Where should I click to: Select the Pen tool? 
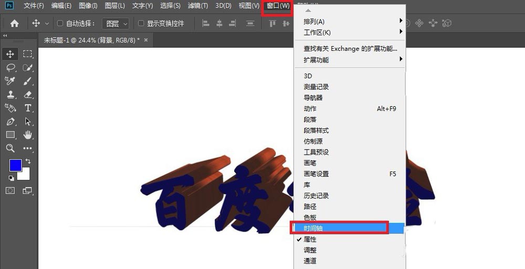[10, 121]
